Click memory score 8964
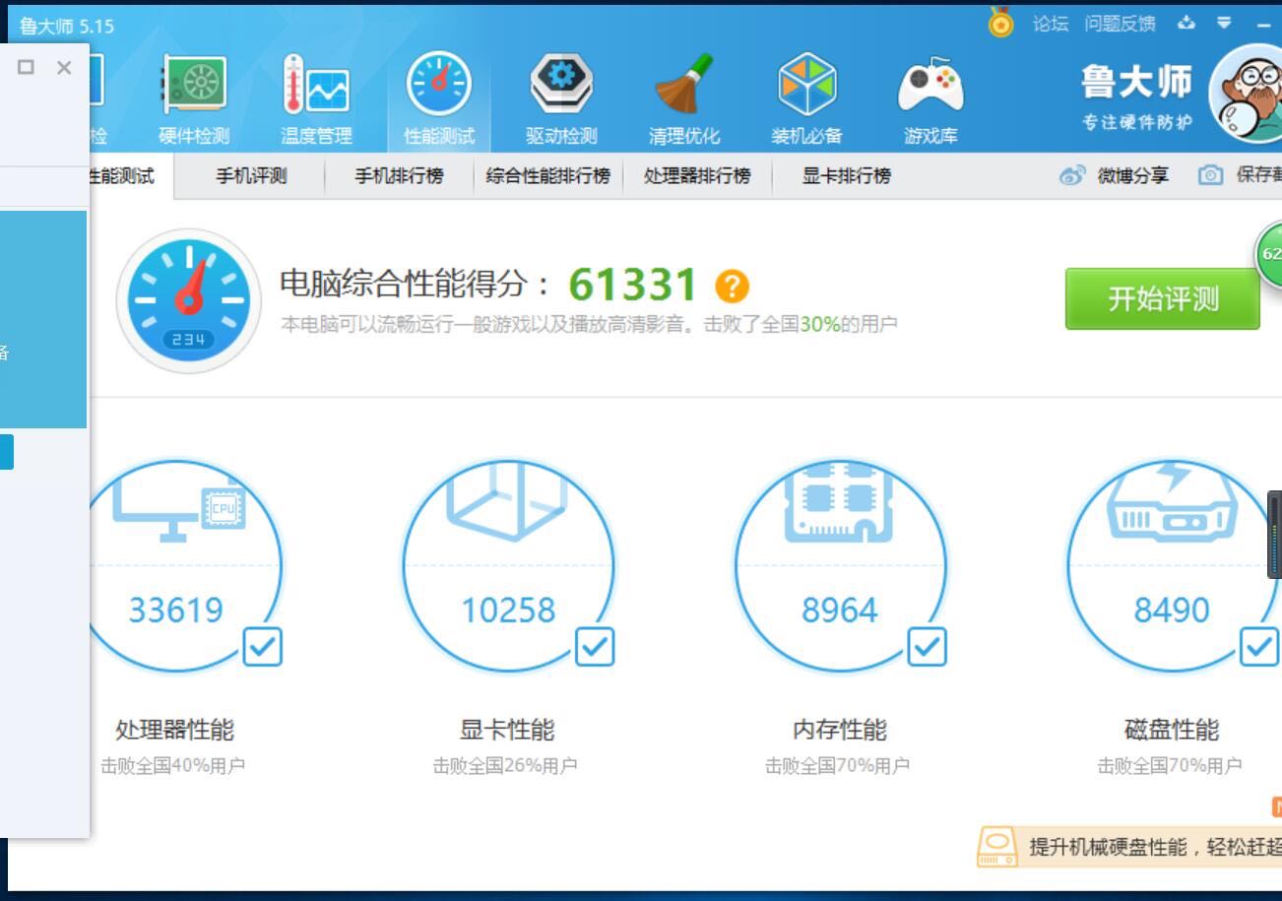The height and width of the screenshot is (901, 1282). pos(840,611)
